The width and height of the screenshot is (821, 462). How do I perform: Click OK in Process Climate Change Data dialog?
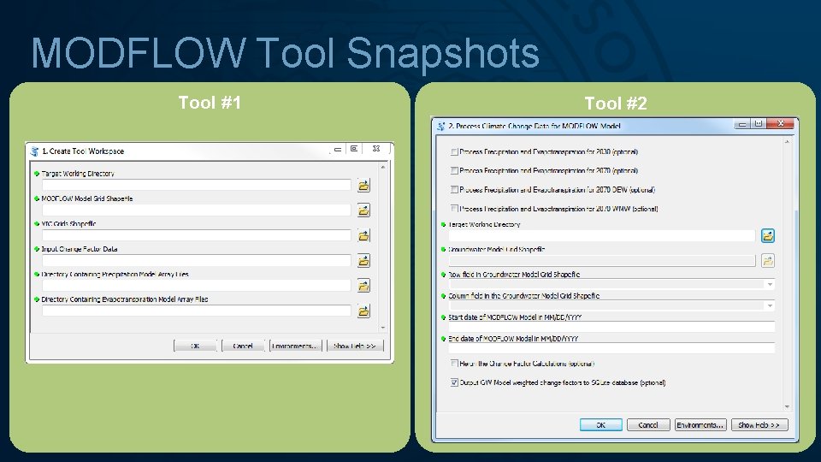600,425
